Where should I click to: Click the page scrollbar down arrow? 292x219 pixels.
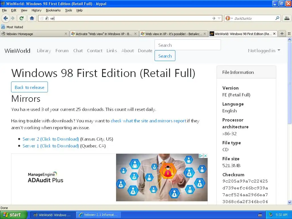point(289,202)
